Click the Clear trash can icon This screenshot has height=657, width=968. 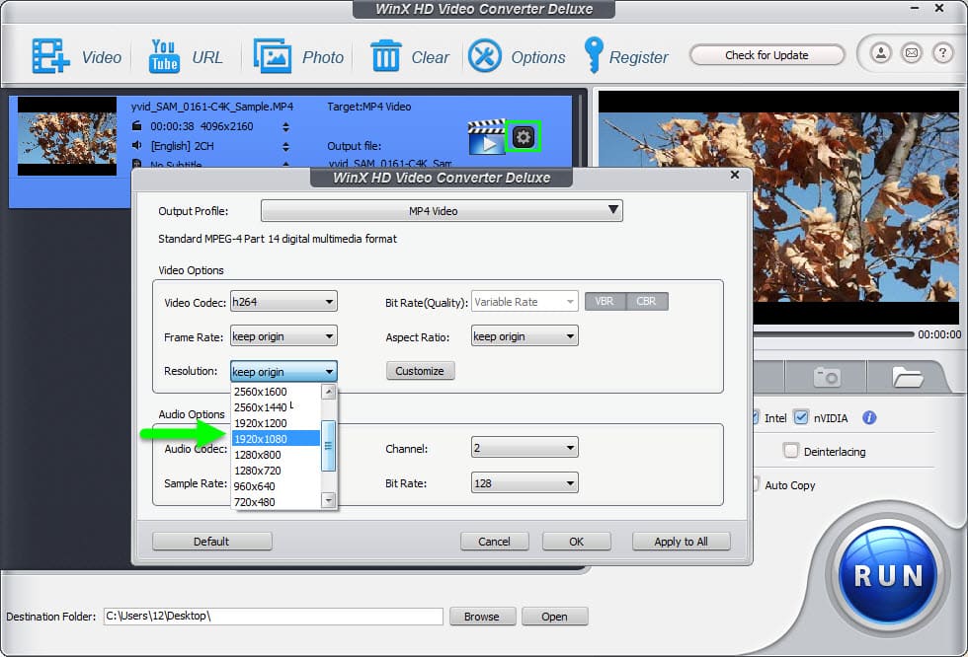tap(386, 55)
